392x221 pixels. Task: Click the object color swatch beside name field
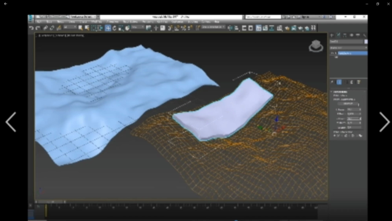coord(366,41)
